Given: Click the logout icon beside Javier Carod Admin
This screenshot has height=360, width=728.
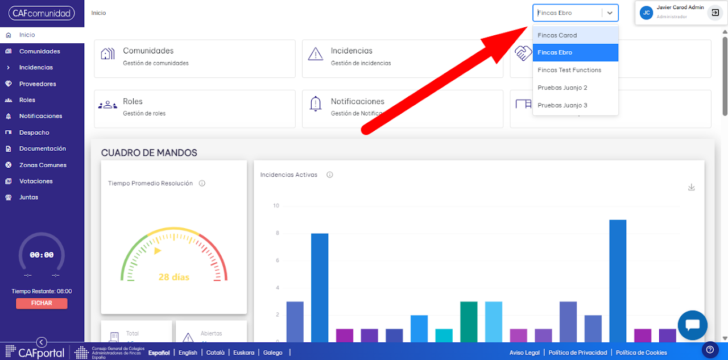Looking at the screenshot, I should (x=715, y=13).
